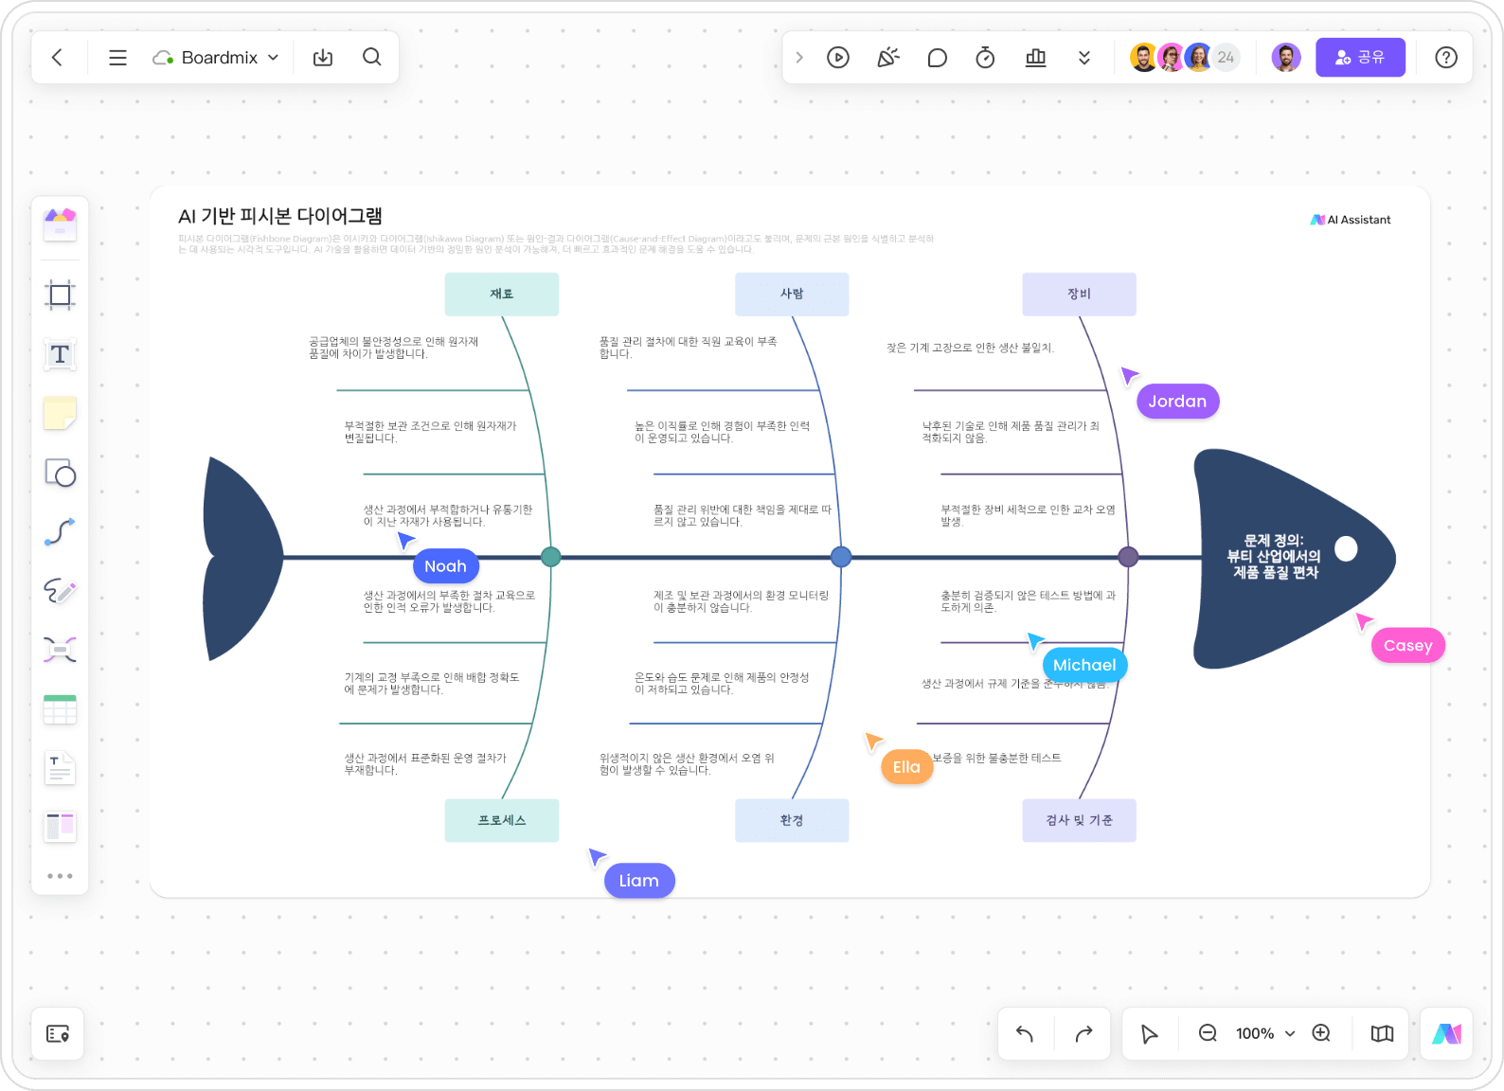The height and width of the screenshot is (1091, 1504).
Task: Click the 공유 share button
Action: click(x=1360, y=58)
